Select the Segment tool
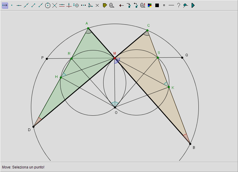The image size is (238, 172). [x=33, y=5]
